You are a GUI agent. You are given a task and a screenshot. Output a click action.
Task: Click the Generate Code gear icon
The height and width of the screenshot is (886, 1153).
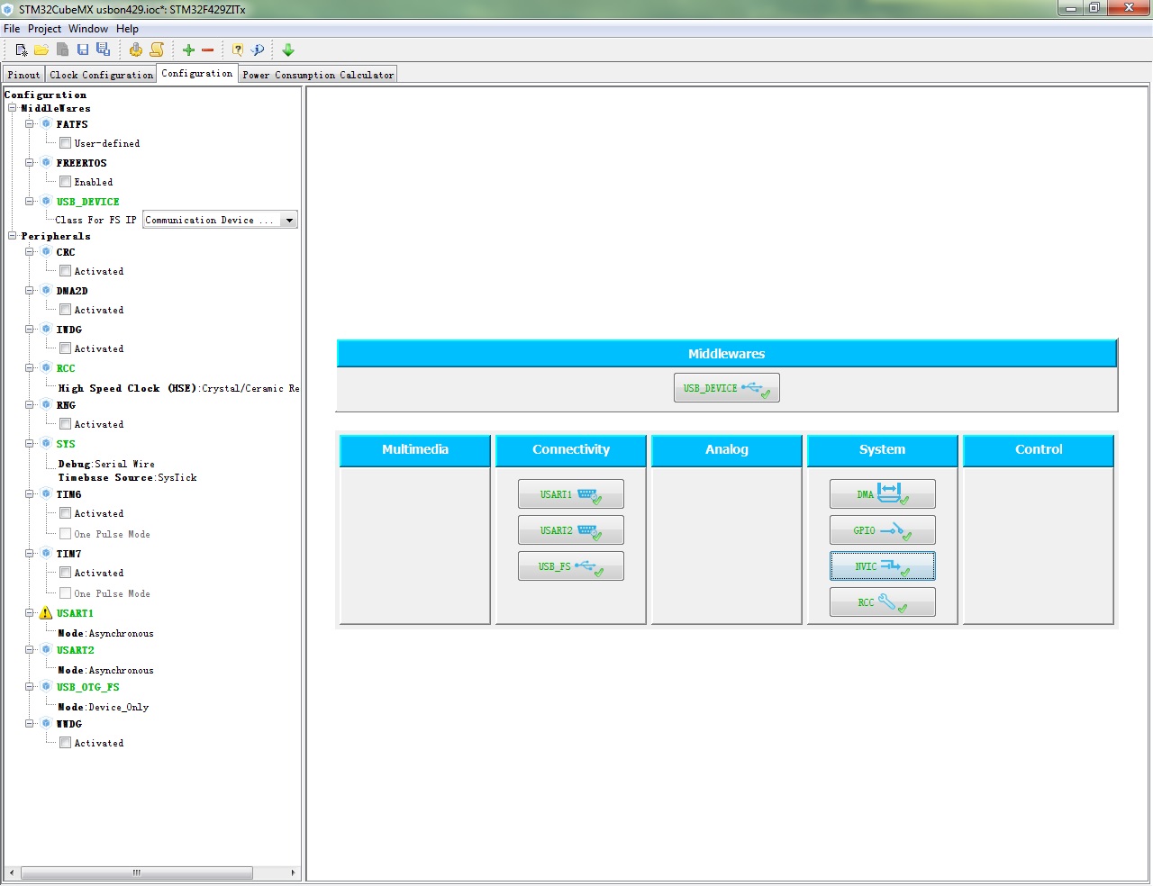pyautogui.click(x=136, y=50)
